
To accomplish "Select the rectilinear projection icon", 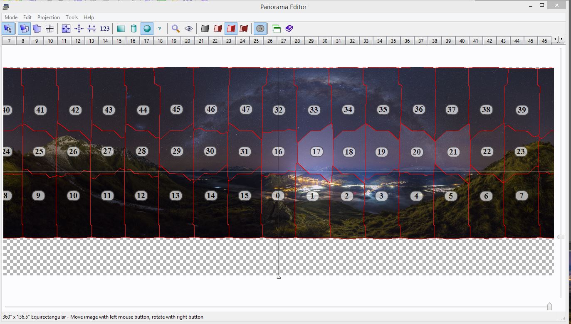I will pos(121,29).
